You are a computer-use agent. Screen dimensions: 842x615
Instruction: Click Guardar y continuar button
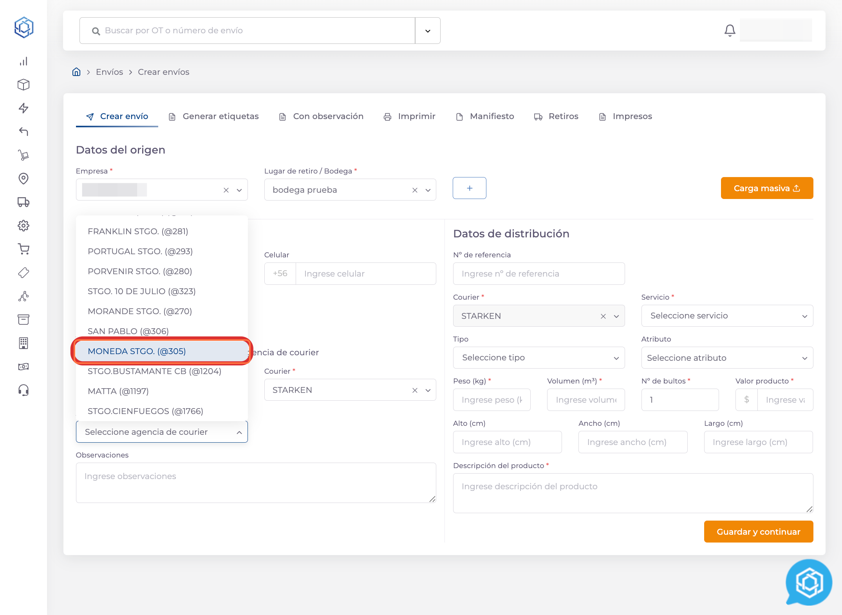758,532
